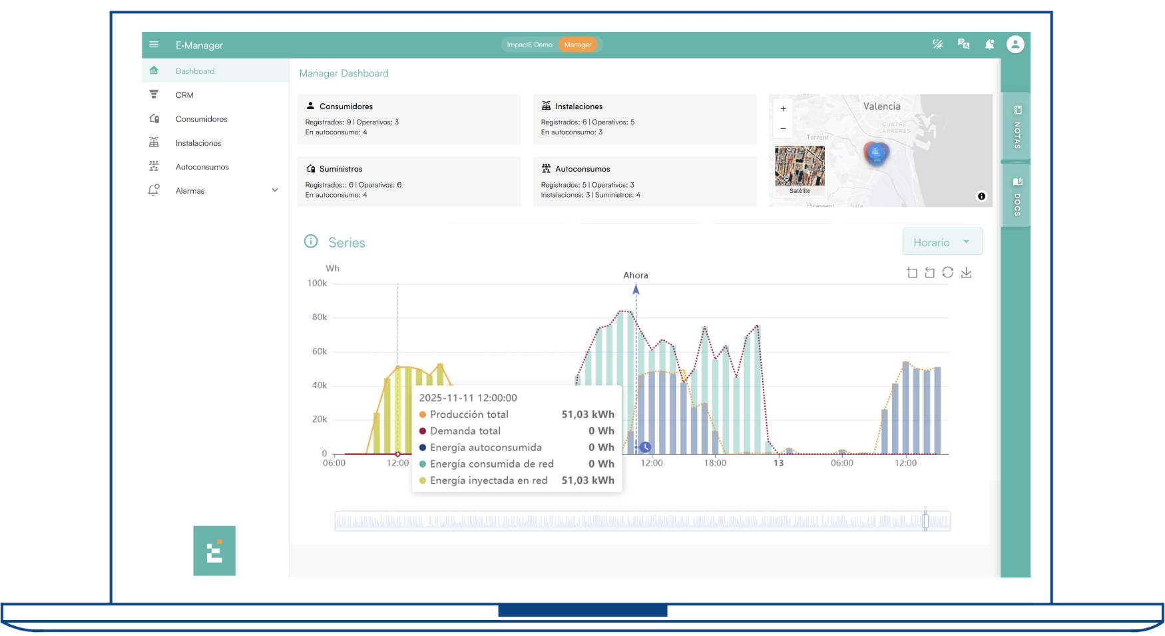Open the hamburger menu icon
Viewport: 1165px width, 636px height.
(x=154, y=45)
